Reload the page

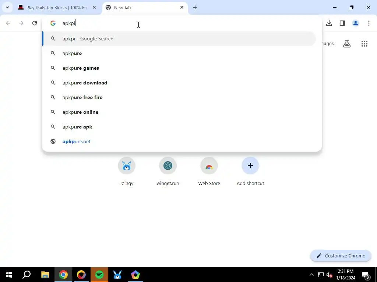(35, 23)
